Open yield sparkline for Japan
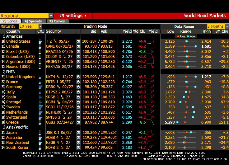The width and height of the screenshot is (229, 165). [150, 132]
